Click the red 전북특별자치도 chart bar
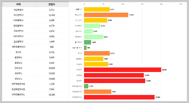Image resolution: width=189 pixels, height=103 pixels. coord(119,97)
